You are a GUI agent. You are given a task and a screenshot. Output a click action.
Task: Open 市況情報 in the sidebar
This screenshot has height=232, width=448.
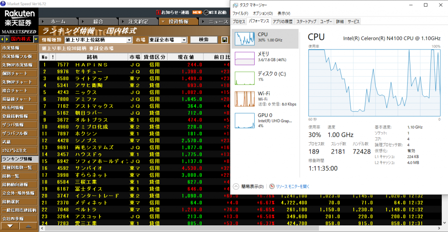click(19, 48)
